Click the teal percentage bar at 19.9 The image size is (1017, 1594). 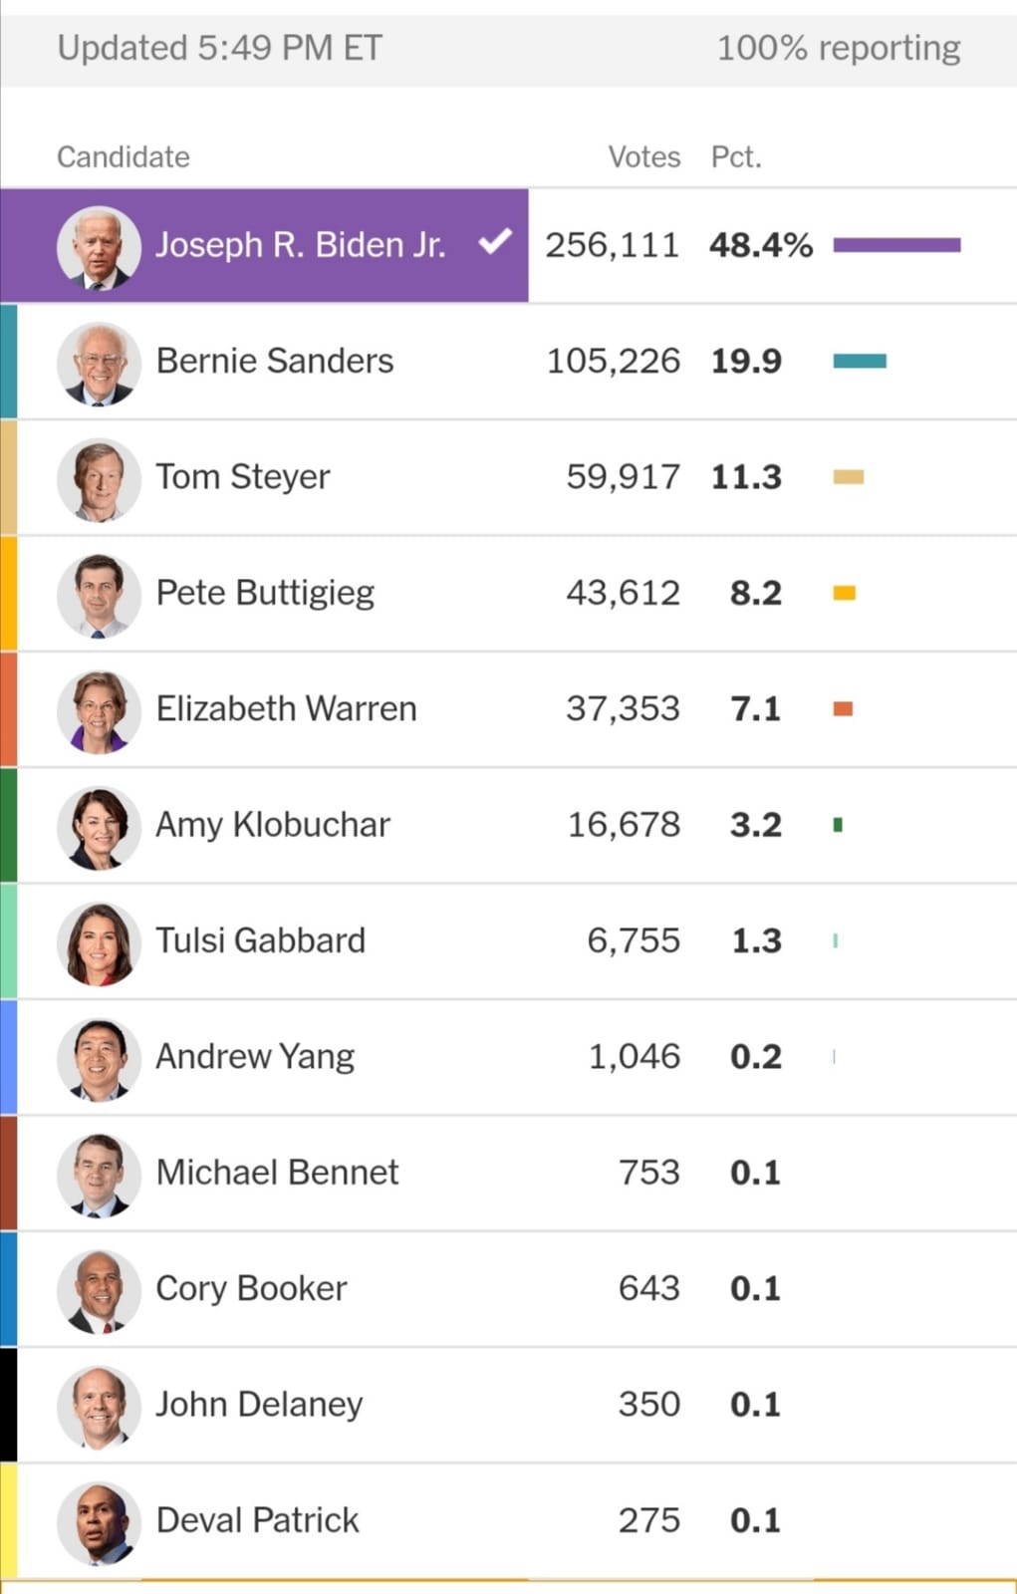coord(860,361)
